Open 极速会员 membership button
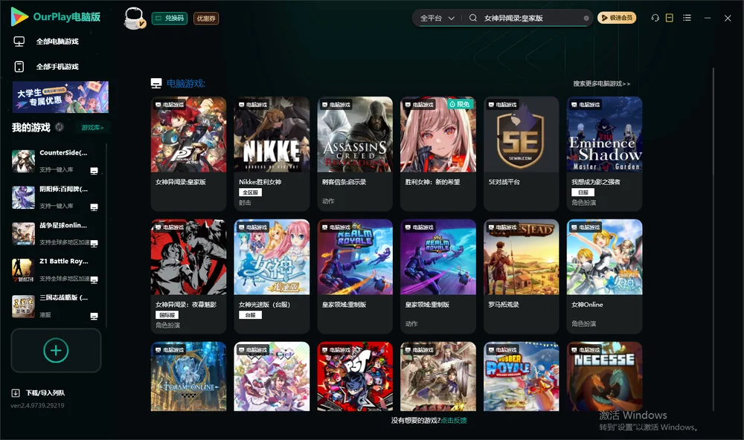 pos(617,18)
